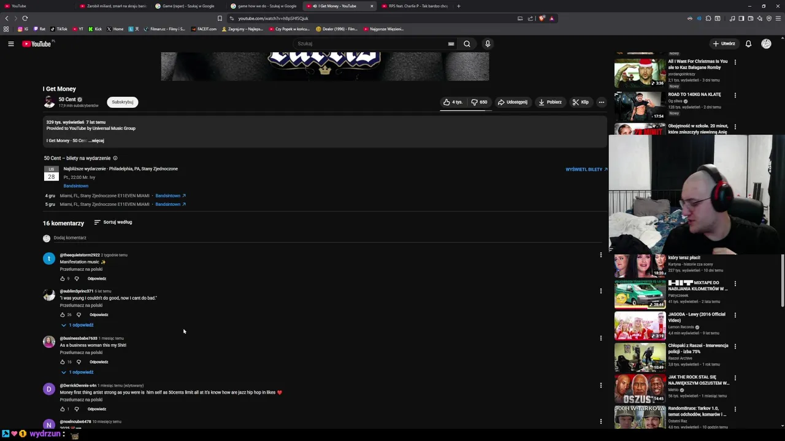Open Bandsintown link for 4 gru event
The width and height of the screenshot is (785, 441).
(170, 195)
